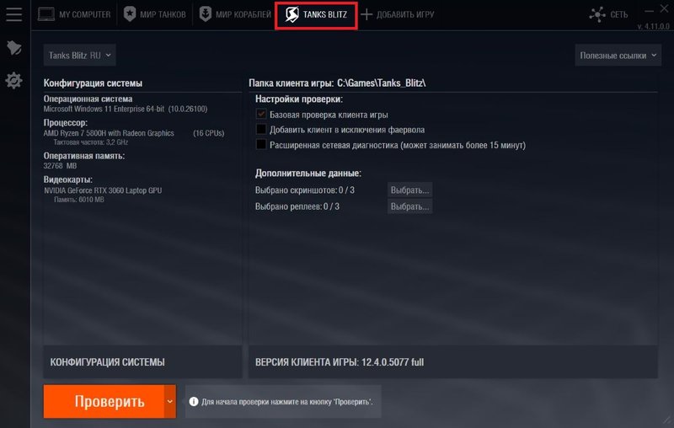Expand the arrow next to Проверить button

(170, 402)
